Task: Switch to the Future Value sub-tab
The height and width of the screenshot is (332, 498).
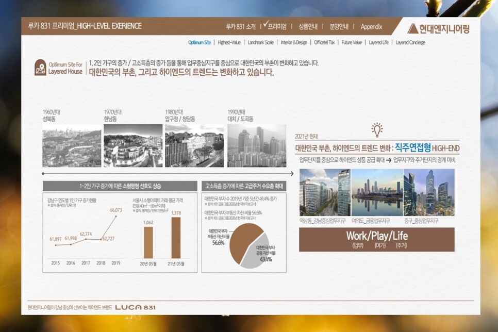Action: [x=352, y=42]
